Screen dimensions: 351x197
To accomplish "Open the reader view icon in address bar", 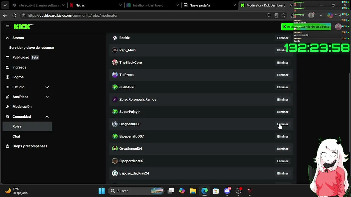I will click(276, 15).
